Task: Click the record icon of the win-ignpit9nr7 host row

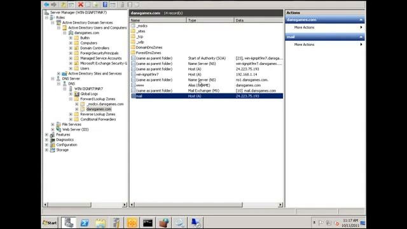Action: coord(133,74)
